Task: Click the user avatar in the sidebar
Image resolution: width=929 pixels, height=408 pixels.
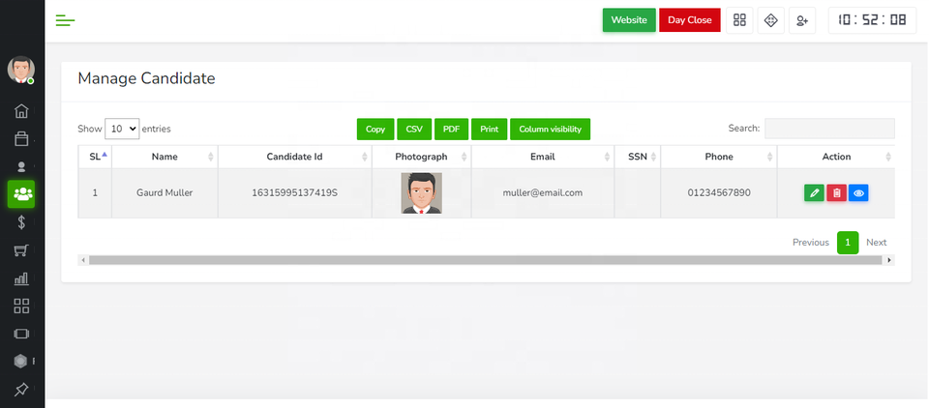Action: click(x=20, y=70)
